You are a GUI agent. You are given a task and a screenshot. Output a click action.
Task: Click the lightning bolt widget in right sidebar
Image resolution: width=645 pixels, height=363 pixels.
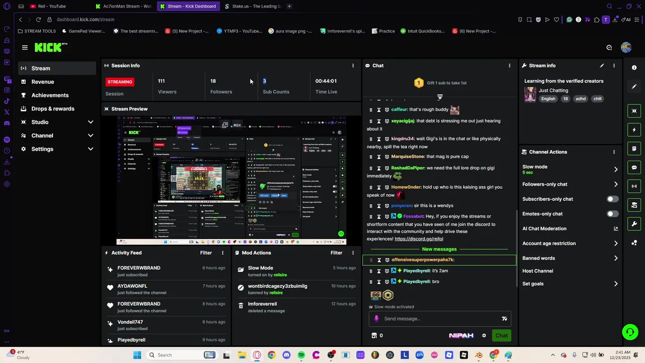634,130
